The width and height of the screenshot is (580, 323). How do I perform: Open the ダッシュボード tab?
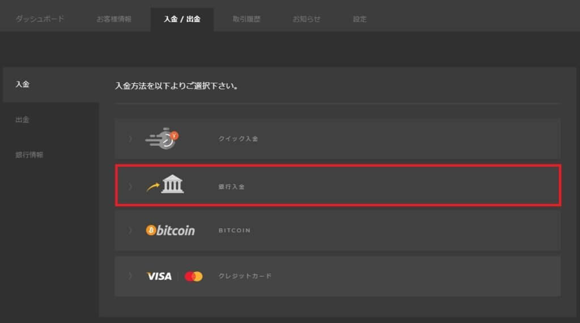pyautogui.click(x=40, y=19)
